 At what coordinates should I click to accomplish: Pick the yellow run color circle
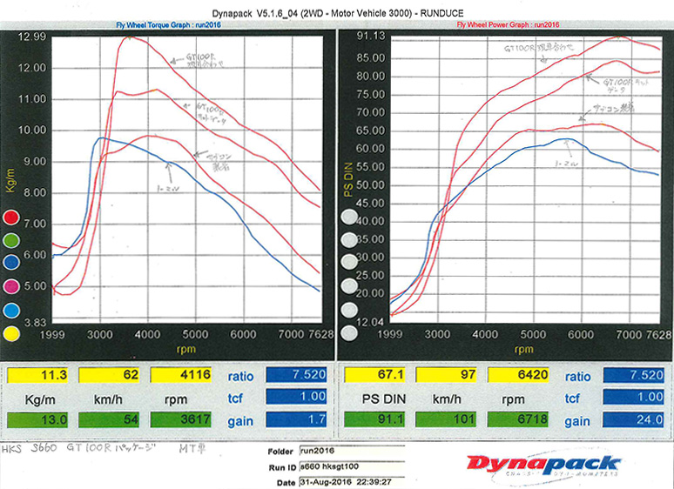11,332
